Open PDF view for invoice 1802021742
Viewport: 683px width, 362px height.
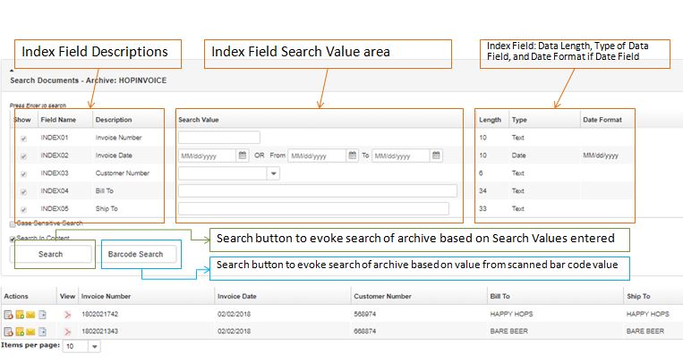[67, 315]
